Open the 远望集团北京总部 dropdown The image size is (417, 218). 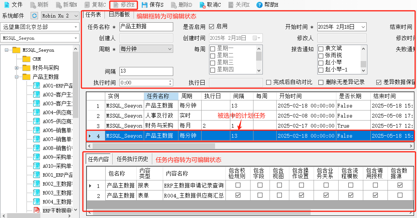pyautogui.click(x=40, y=27)
